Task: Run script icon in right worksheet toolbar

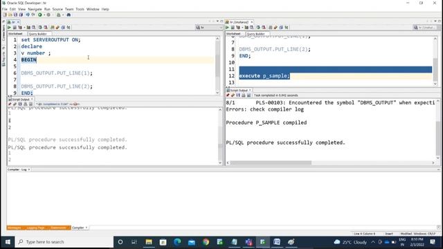Action: click(233, 28)
